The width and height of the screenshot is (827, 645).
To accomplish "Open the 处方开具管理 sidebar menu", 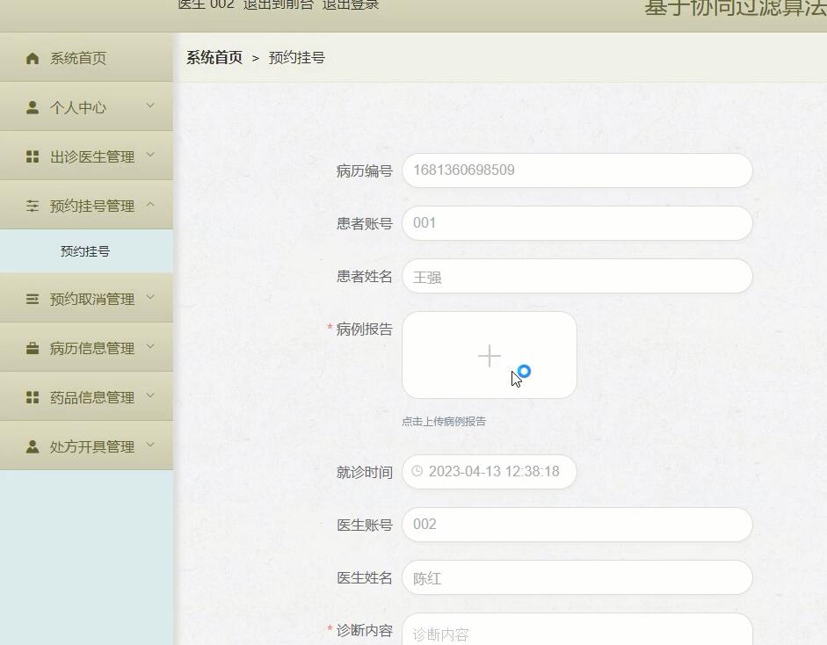I will 86,446.
